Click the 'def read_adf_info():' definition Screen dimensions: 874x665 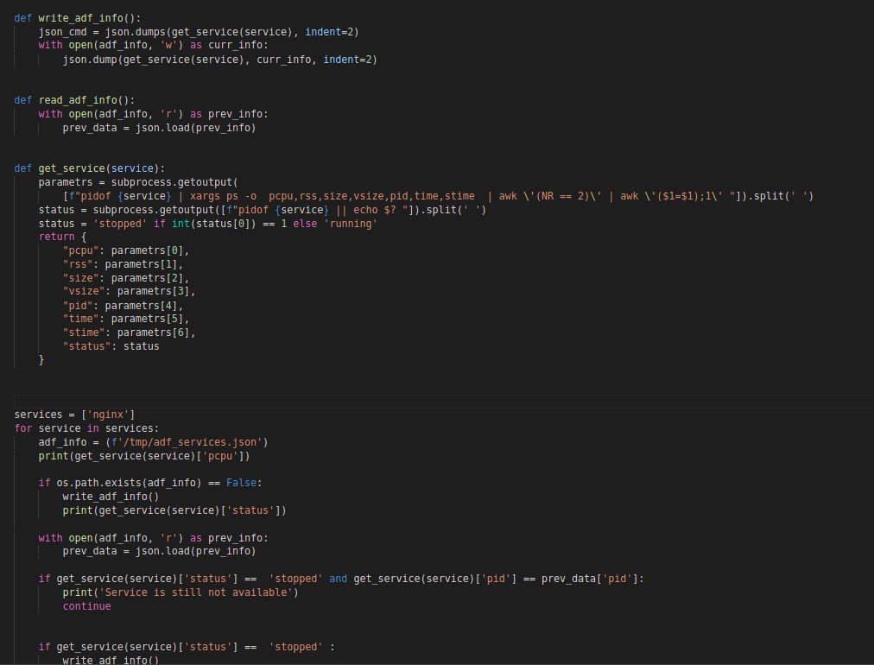[74, 100]
